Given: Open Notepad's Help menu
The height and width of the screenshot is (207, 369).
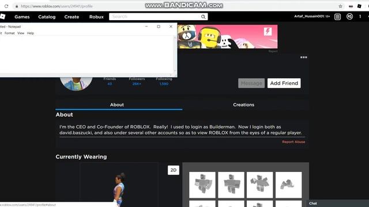Looking at the screenshot, I should 31,33.
